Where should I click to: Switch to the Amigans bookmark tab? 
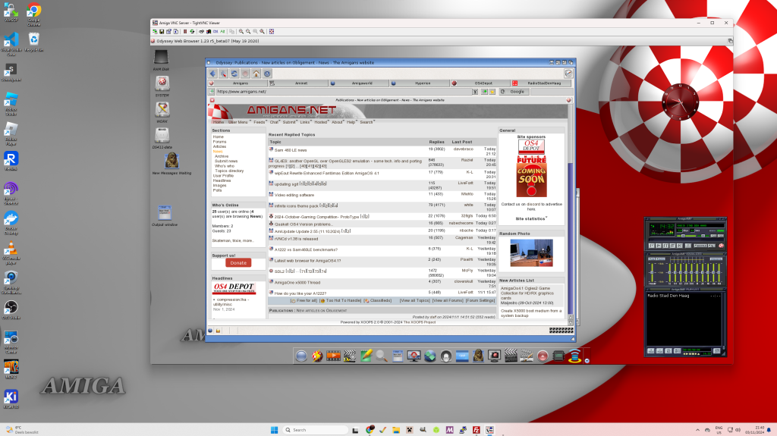point(238,83)
